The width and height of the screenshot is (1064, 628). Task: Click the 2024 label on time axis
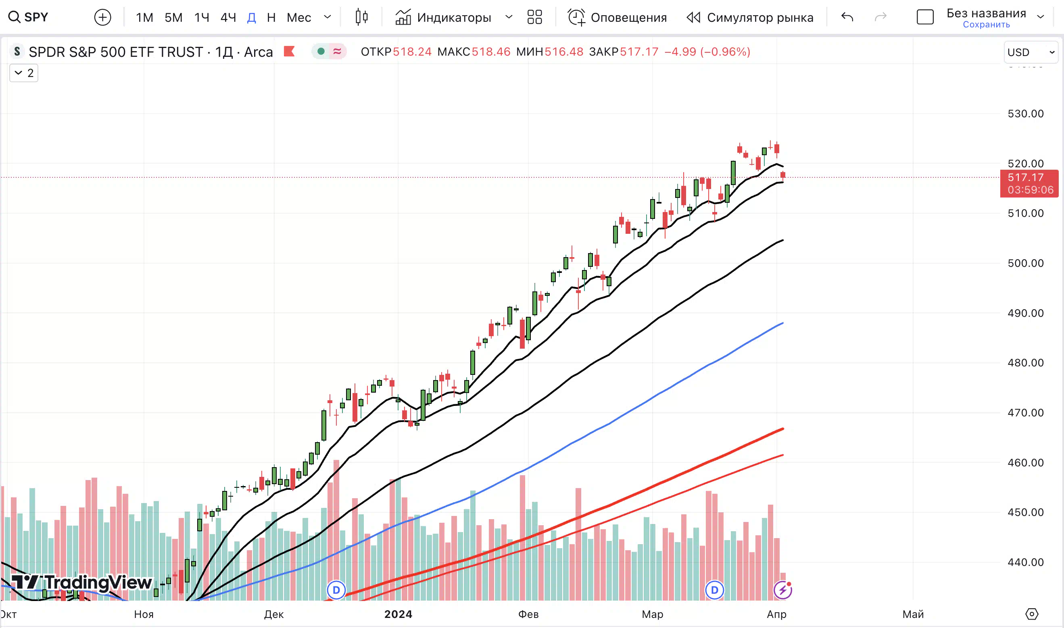tap(398, 614)
